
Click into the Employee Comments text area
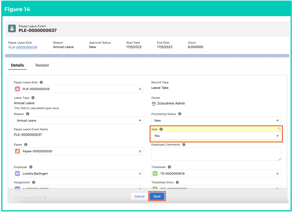pos(216,154)
